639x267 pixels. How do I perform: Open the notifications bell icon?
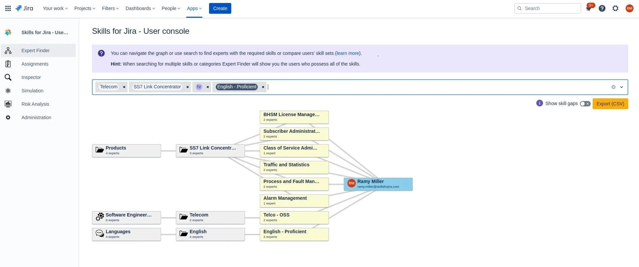tap(588, 9)
